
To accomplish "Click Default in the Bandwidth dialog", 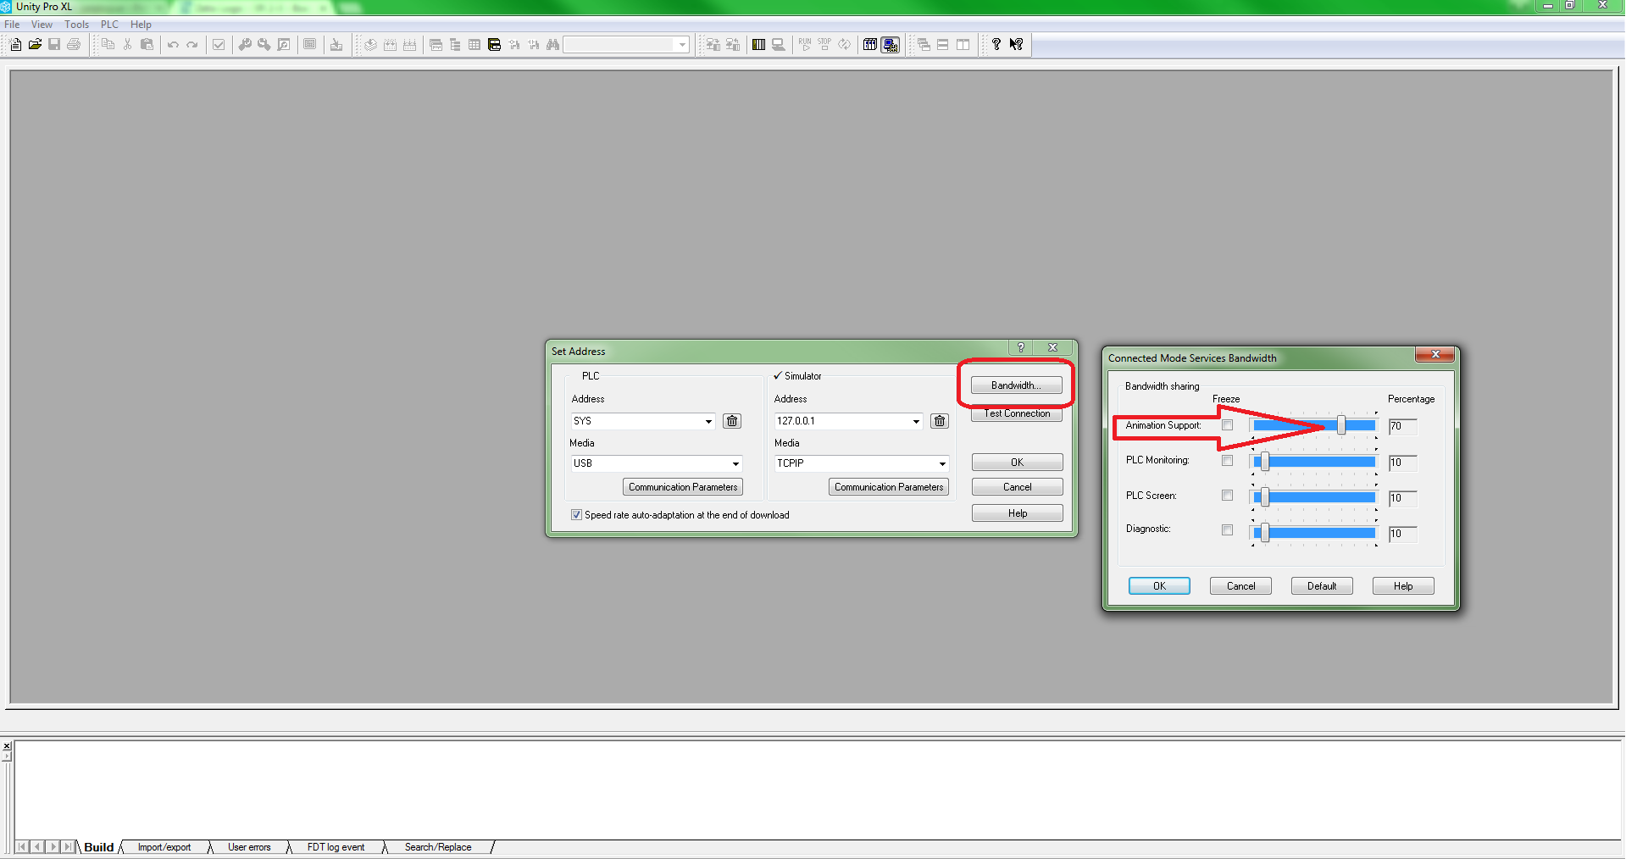I will pyautogui.click(x=1322, y=586).
